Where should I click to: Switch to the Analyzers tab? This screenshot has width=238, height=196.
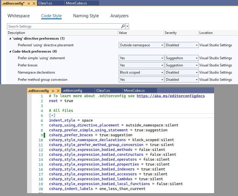(119, 16)
